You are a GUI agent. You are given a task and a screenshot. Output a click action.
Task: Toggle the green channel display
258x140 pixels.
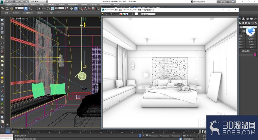(x=124, y=14)
